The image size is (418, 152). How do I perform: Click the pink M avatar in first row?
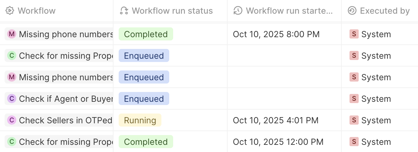[x=12, y=34]
